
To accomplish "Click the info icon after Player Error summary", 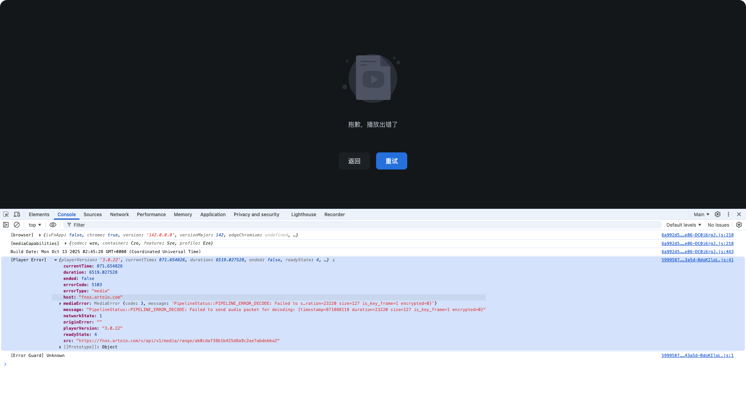I will [333, 260].
